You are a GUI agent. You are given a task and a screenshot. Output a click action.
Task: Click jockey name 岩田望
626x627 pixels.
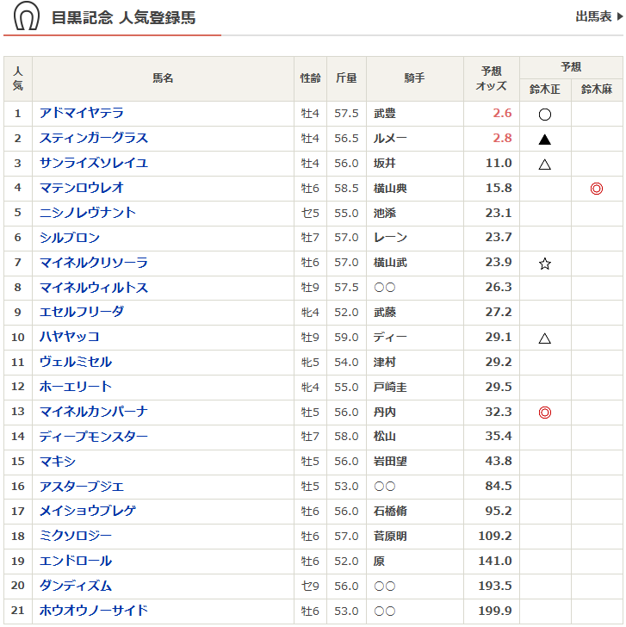tap(390, 462)
